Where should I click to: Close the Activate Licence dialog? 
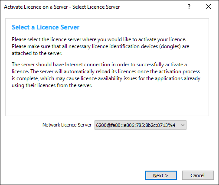209,6
